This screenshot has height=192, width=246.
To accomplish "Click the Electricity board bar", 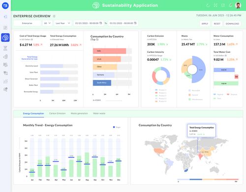I will tap(52, 66).
